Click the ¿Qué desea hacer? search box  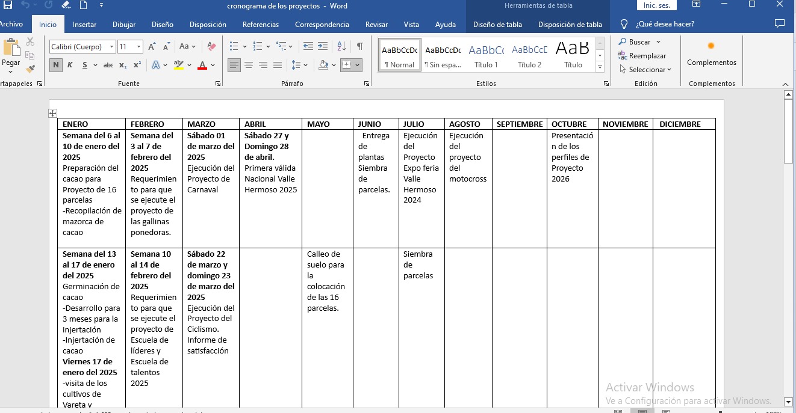(x=665, y=25)
